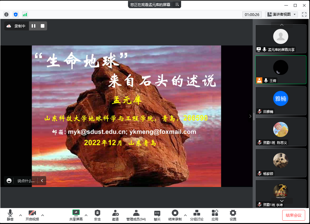Click 说点什么 chat input field
The image size is (310, 224).
26,181
